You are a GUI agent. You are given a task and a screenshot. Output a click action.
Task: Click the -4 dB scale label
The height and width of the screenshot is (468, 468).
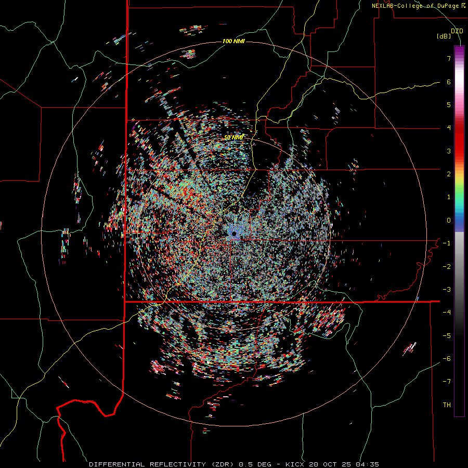pyautogui.click(x=447, y=313)
